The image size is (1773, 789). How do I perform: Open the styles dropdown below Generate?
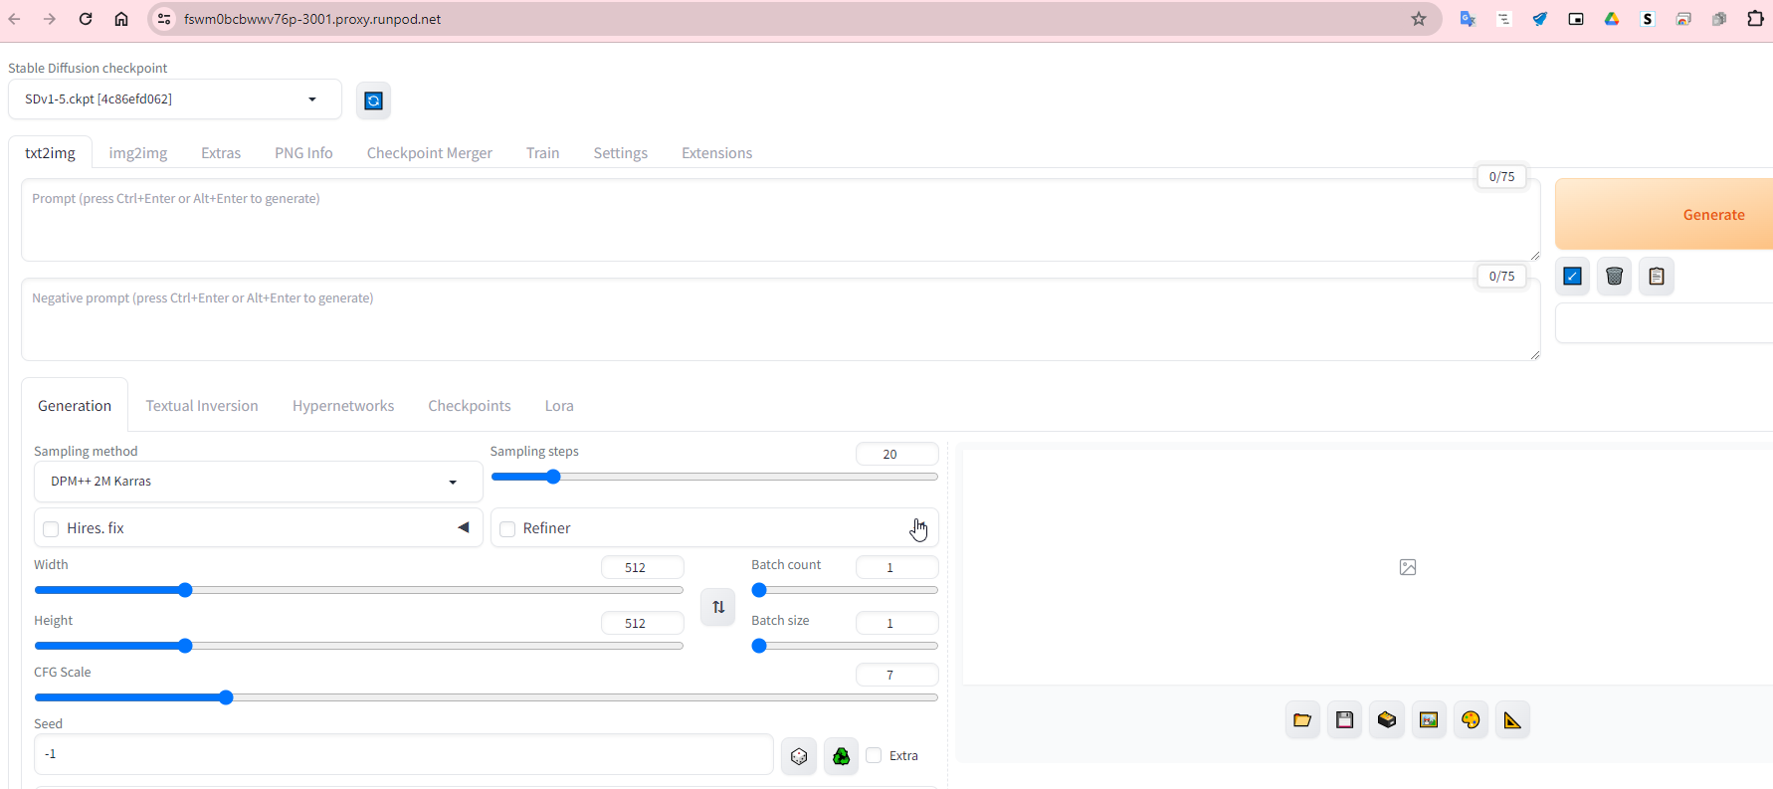pos(1664,323)
